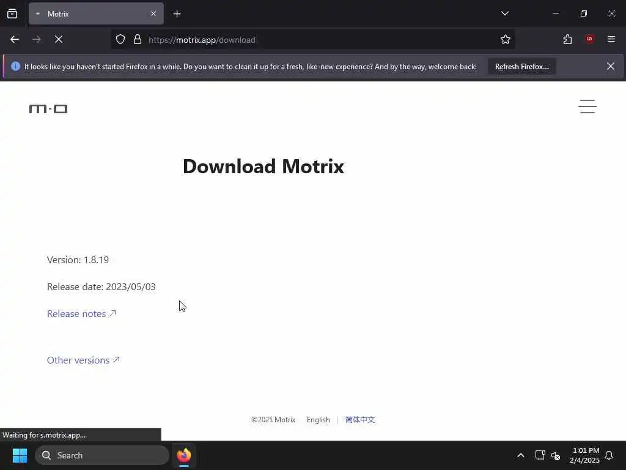Image resolution: width=626 pixels, height=470 pixels.
Task: Bookmark this page with the star
Action: 506,40
